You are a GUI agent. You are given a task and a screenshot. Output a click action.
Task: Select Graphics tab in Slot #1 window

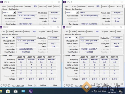click(42, 6)
